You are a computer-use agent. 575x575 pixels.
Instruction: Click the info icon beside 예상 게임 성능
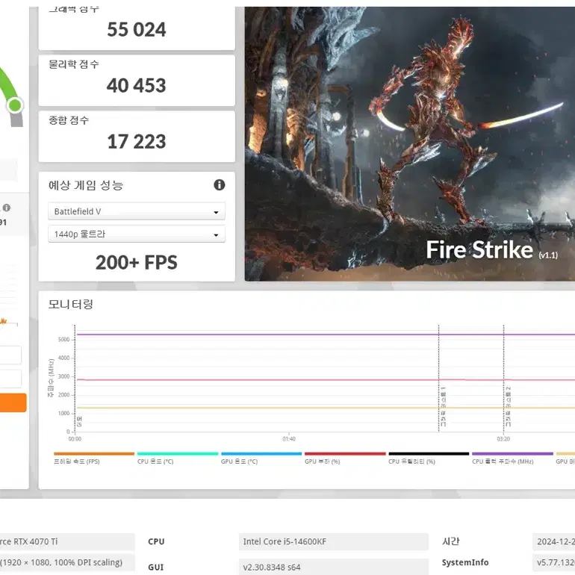coord(220,185)
